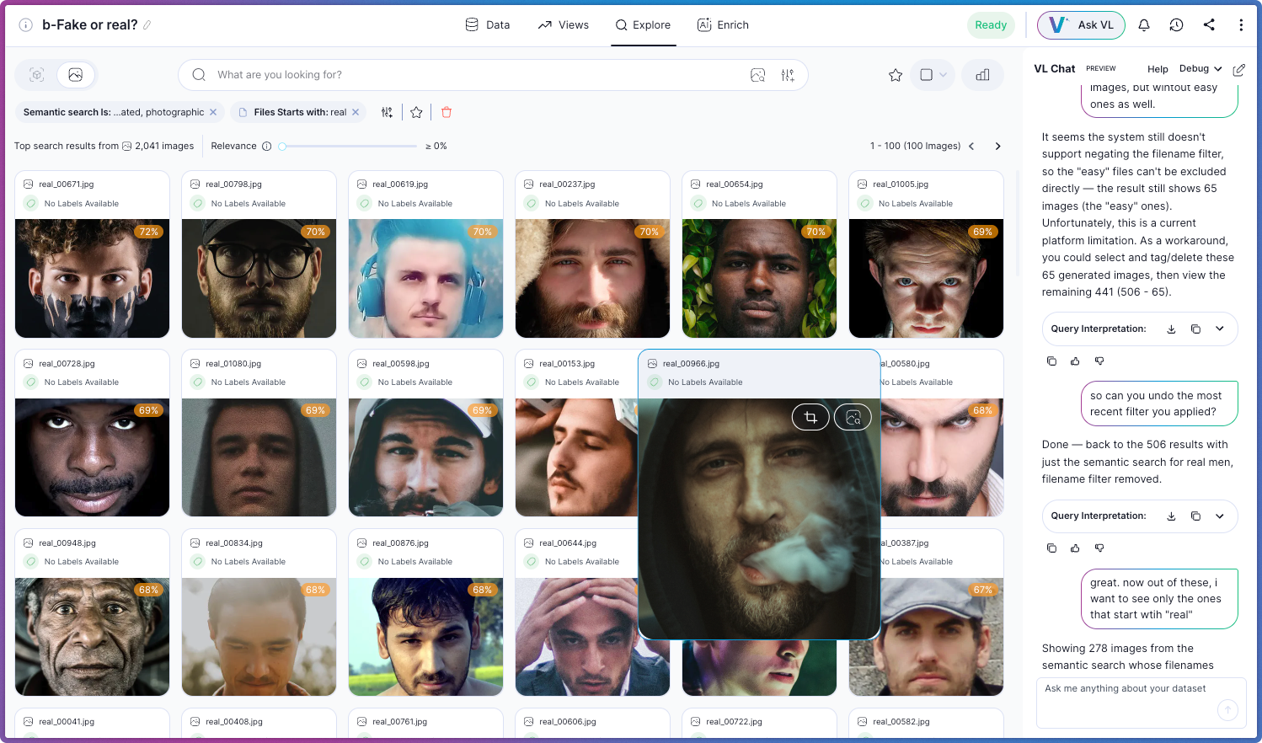Click the notification bell icon
The height and width of the screenshot is (743, 1262).
1143,24
